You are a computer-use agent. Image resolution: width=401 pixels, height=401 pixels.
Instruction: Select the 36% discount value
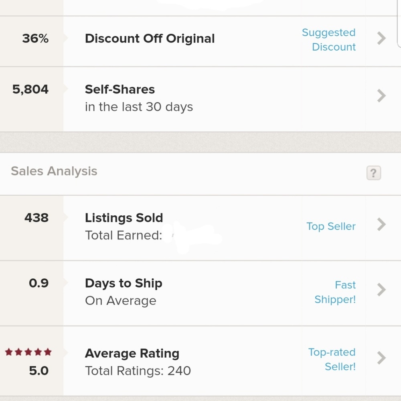[x=36, y=38]
